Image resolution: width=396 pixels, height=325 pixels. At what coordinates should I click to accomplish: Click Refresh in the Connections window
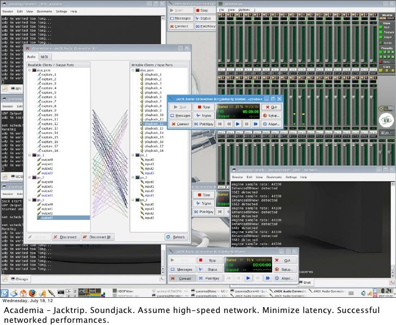pyautogui.click(x=175, y=237)
